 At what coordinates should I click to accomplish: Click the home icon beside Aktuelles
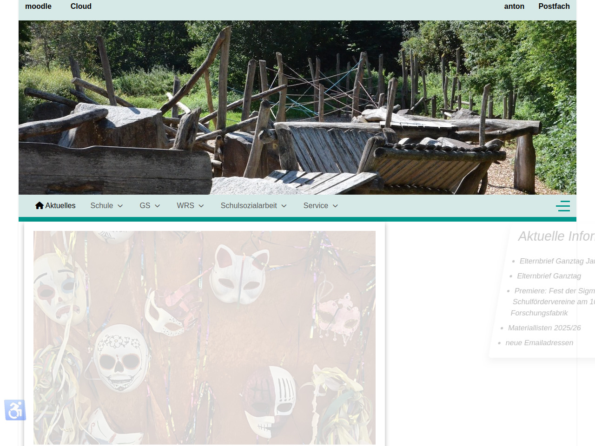39,205
